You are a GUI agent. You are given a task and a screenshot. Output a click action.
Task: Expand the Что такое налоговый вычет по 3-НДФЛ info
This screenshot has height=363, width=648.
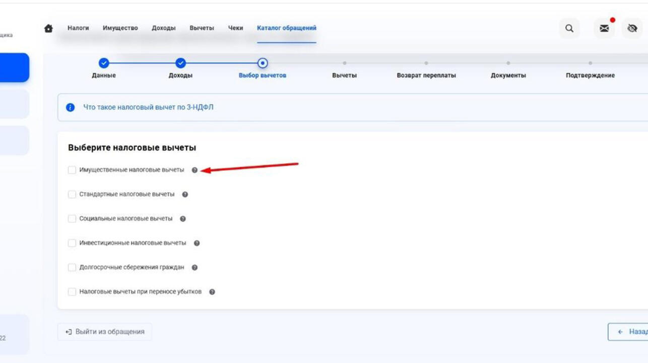(148, 107)
